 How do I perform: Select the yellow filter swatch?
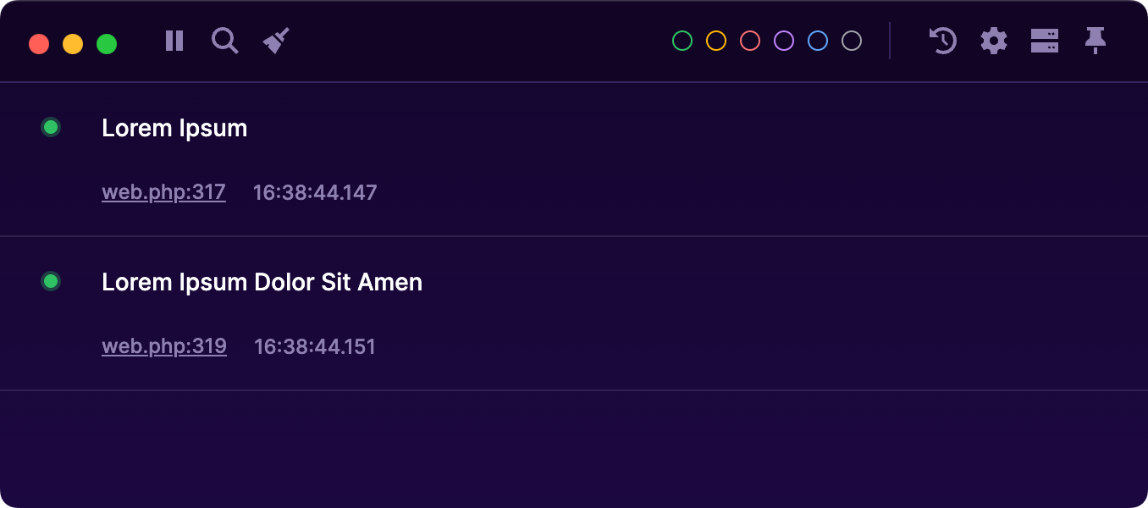click(715, 40)
